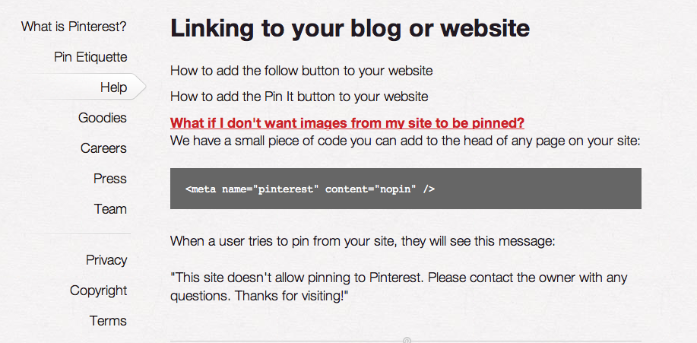Click the nopin meta tag code block

(x=405, y=189)
